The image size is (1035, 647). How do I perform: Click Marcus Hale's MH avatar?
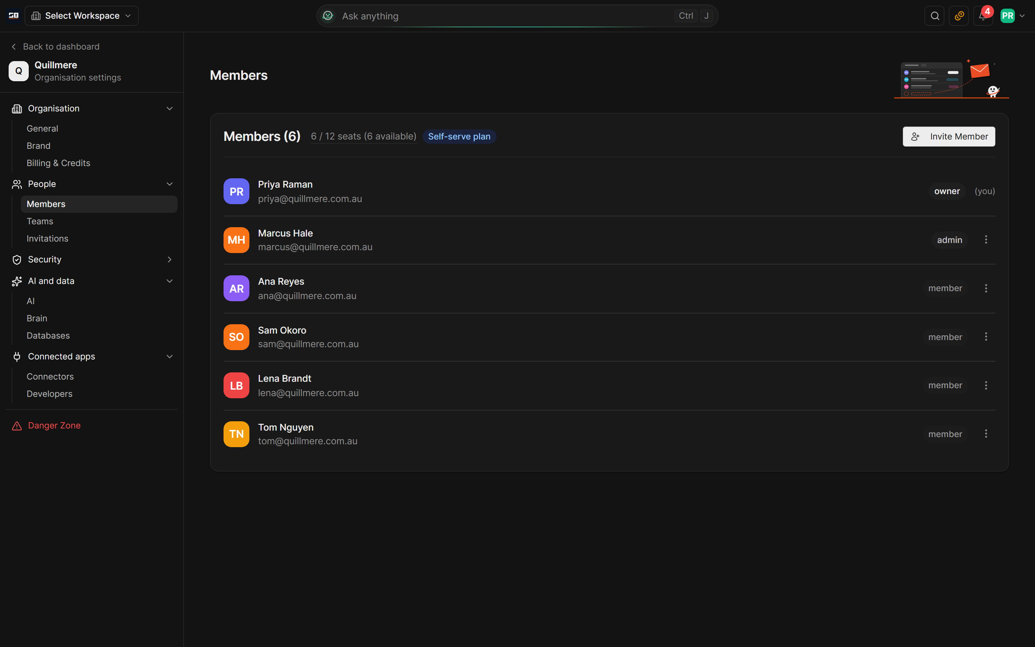tap(236, 240)
